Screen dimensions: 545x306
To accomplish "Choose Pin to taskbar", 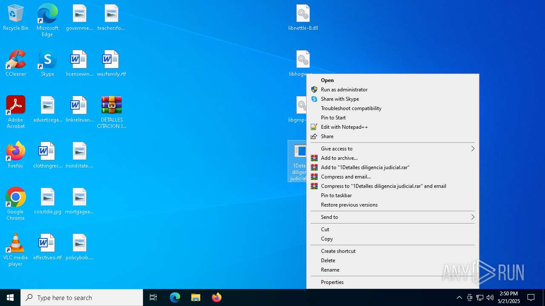I will (x=393, y=195).
